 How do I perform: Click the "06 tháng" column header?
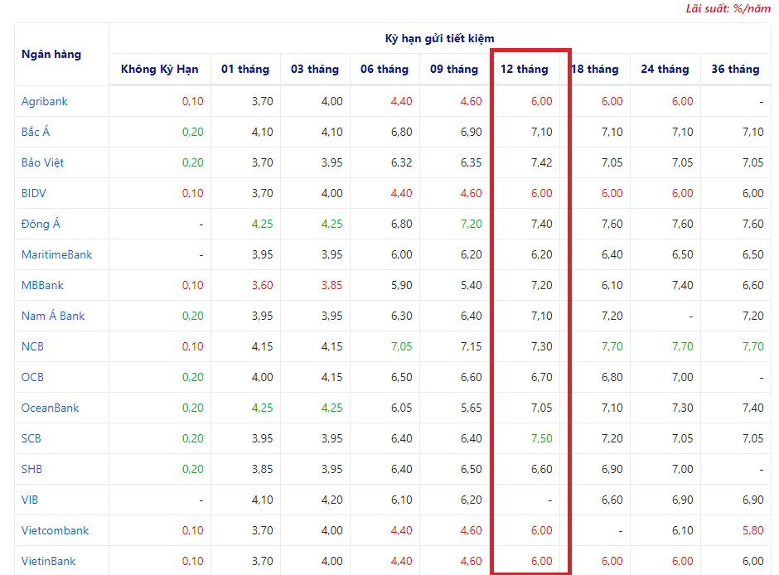tap(385, 69)
